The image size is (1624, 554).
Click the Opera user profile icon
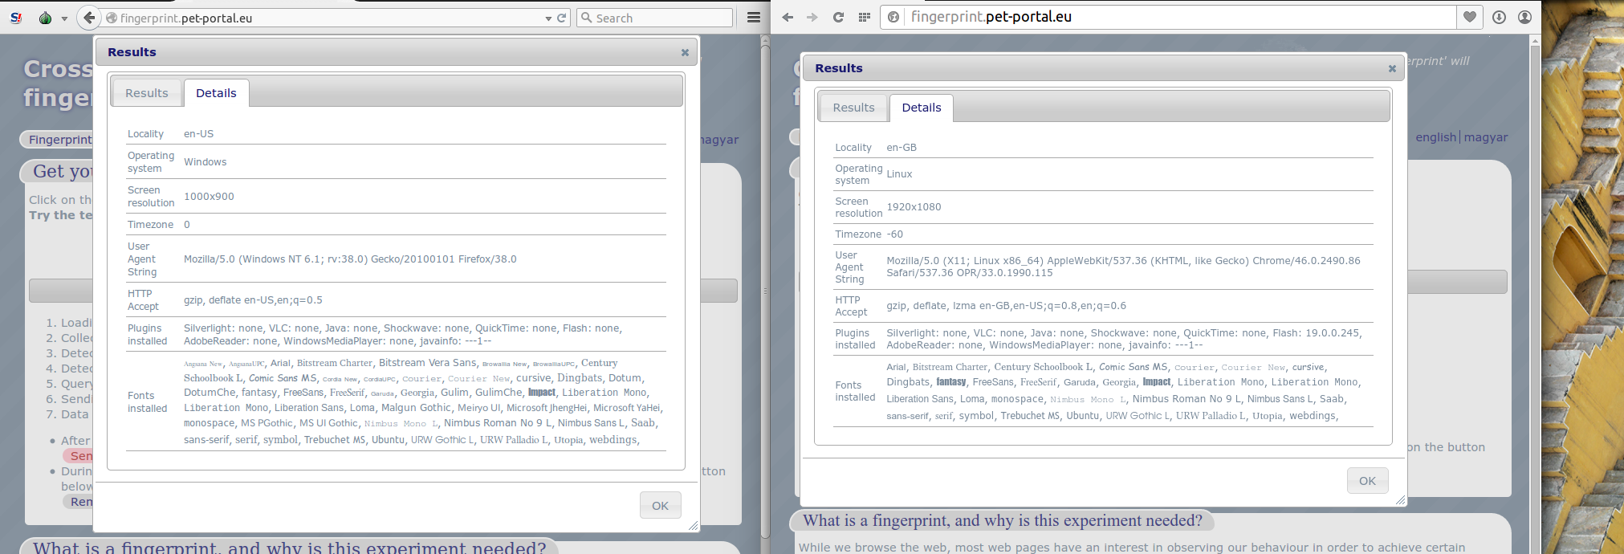(1524, 17)
